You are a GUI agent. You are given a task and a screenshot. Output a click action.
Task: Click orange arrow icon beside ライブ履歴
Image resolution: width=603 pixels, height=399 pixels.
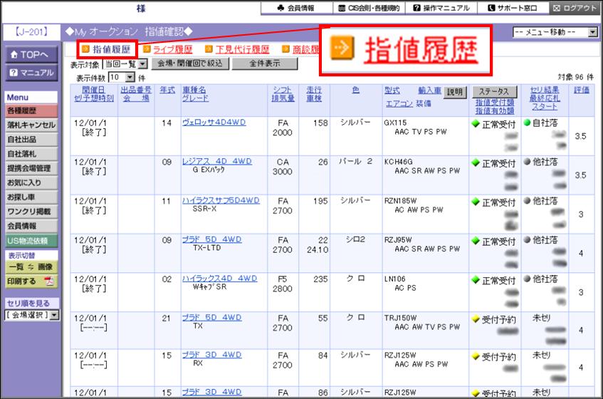coord(147,49)
